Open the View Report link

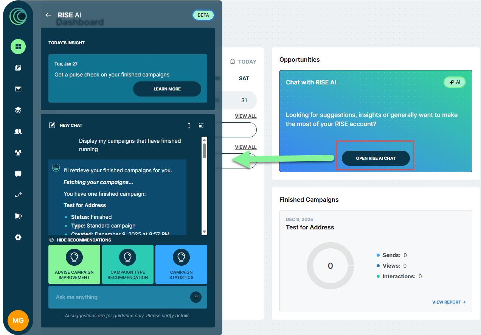[x=449, y=302]
